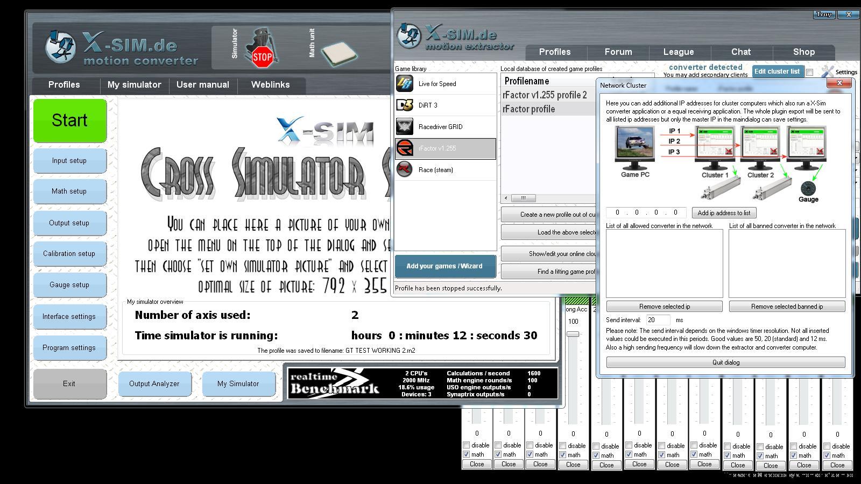This screenshot has height=484, width=861.
Task: Click Find a fitting game profile button
Action: [549, 272]
